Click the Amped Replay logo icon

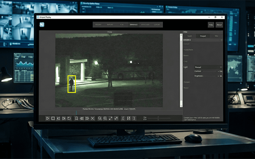pyautogui.click(x=42, y=25)
